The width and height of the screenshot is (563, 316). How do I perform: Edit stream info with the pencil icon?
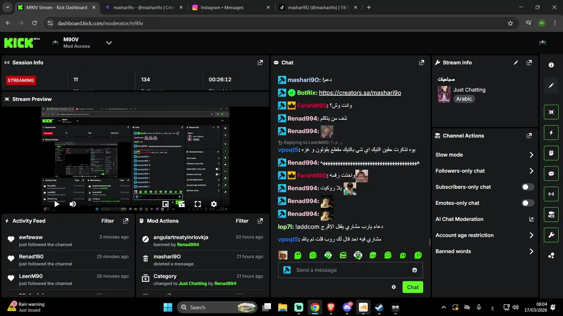(x=516, y=63)
